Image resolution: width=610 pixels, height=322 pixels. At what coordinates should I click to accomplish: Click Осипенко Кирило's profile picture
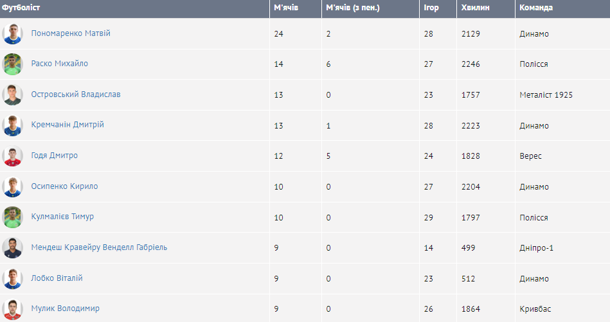coord(13,186)
